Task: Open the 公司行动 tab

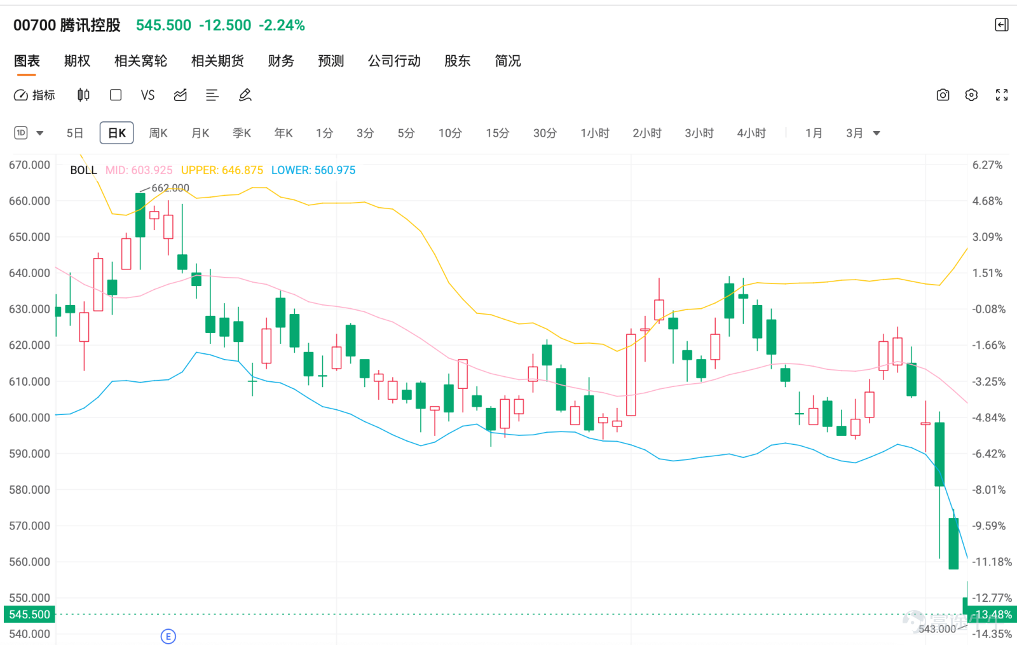Action: (394, 61)
